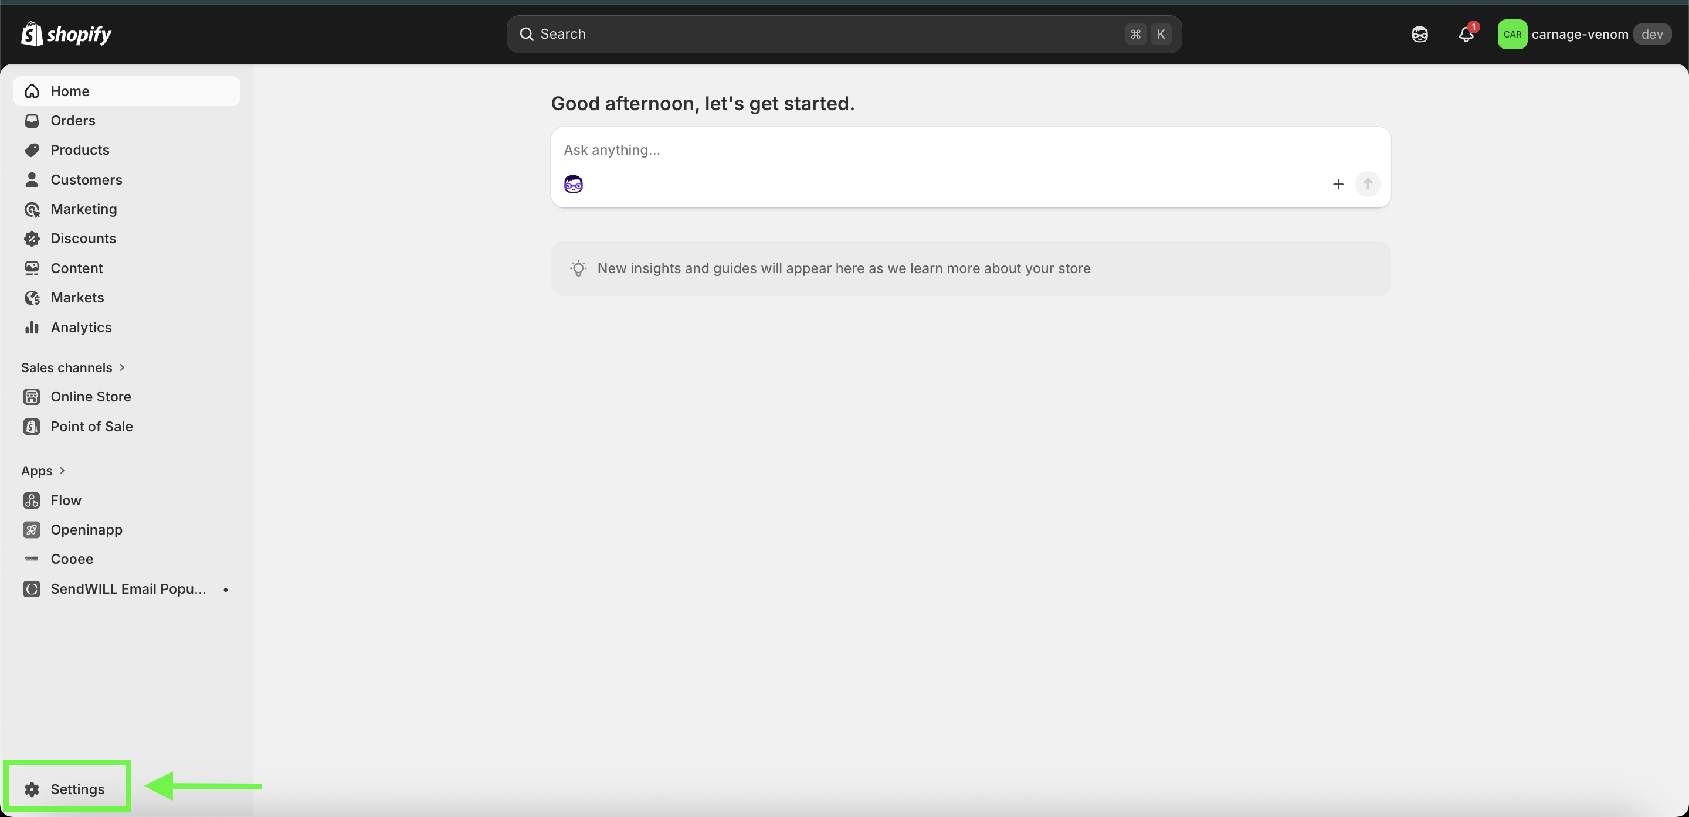Expand the Sales channels section
The height and width of the screenshot is (817, 1689).
pyautogui.click(x=72, y=367)
